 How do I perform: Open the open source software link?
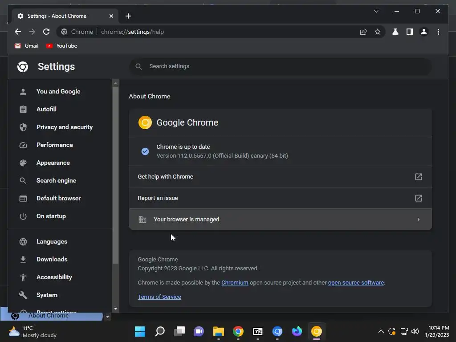pos(356,283)
